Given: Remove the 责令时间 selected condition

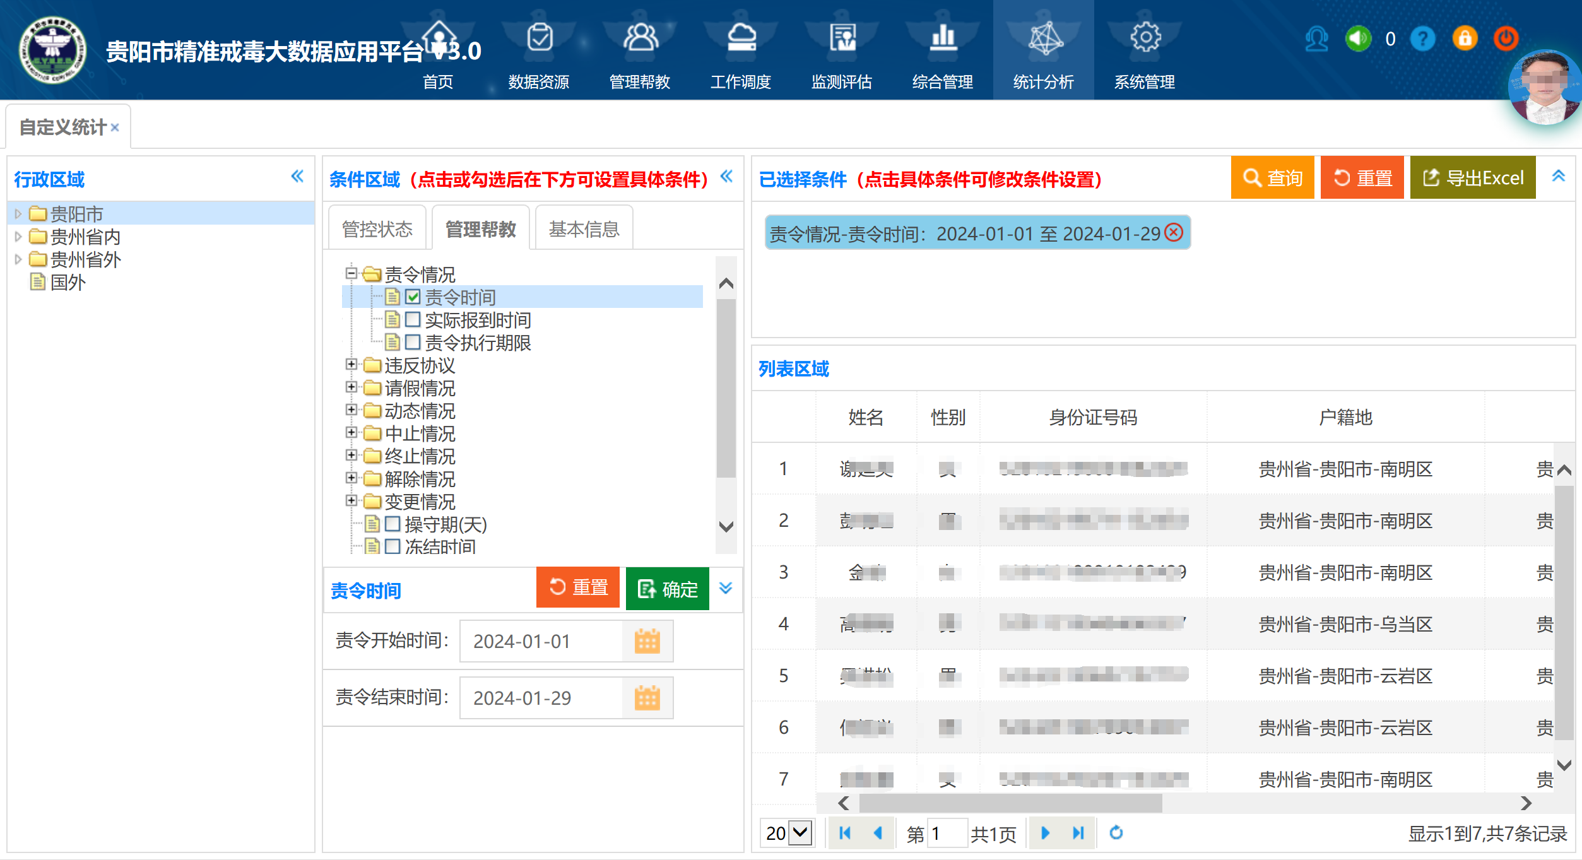Looking at the screenshot, I should 1174,232.
